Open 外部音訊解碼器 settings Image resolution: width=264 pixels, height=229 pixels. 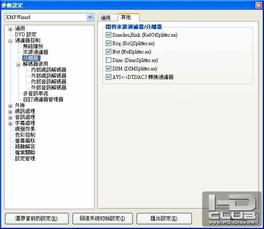(x=48, y=88)
